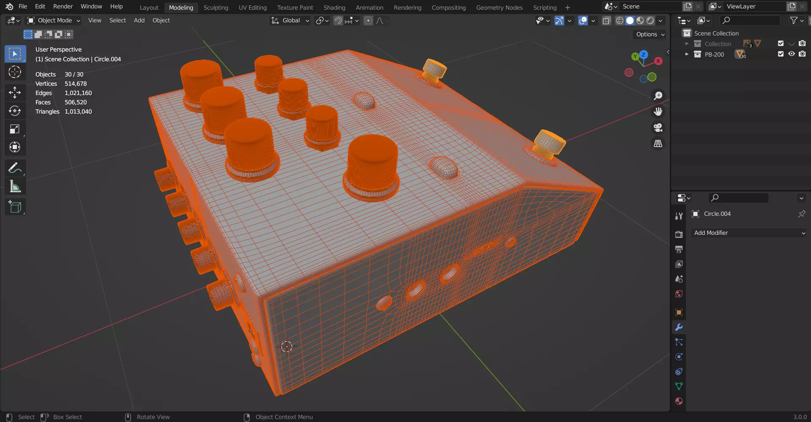Select the Select Box tool

(x=15, y=54)
